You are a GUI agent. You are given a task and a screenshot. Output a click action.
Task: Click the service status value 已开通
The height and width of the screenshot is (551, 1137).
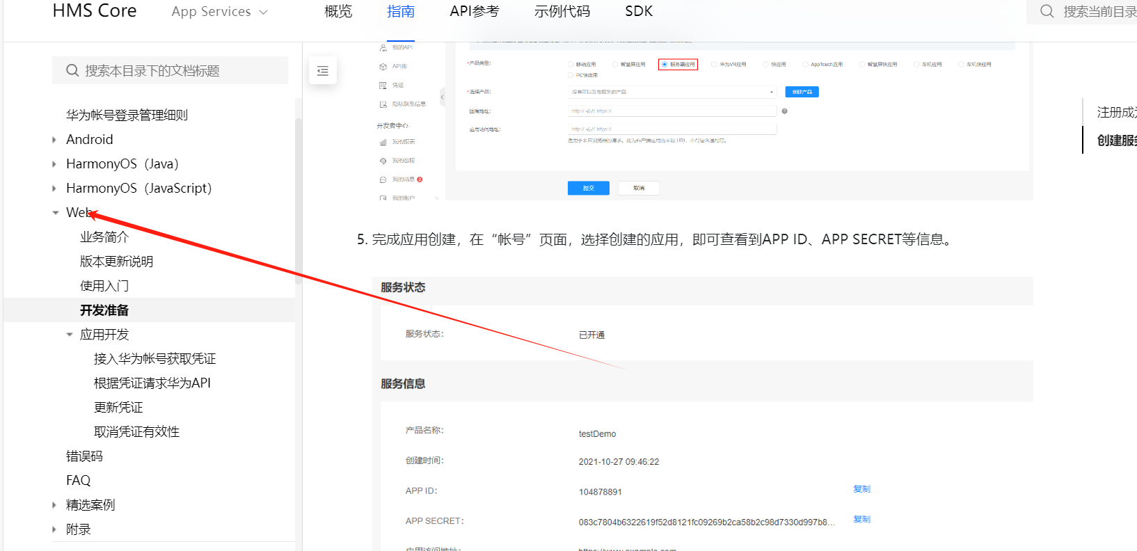(x=591, y=335)
